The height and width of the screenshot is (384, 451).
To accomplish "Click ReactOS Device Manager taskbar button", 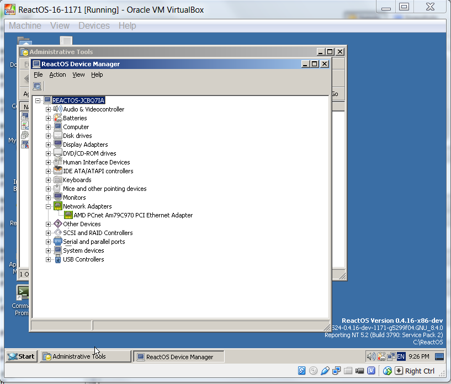I will point(179,357).
